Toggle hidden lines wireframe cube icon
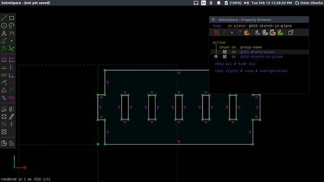 pos(291,32)
